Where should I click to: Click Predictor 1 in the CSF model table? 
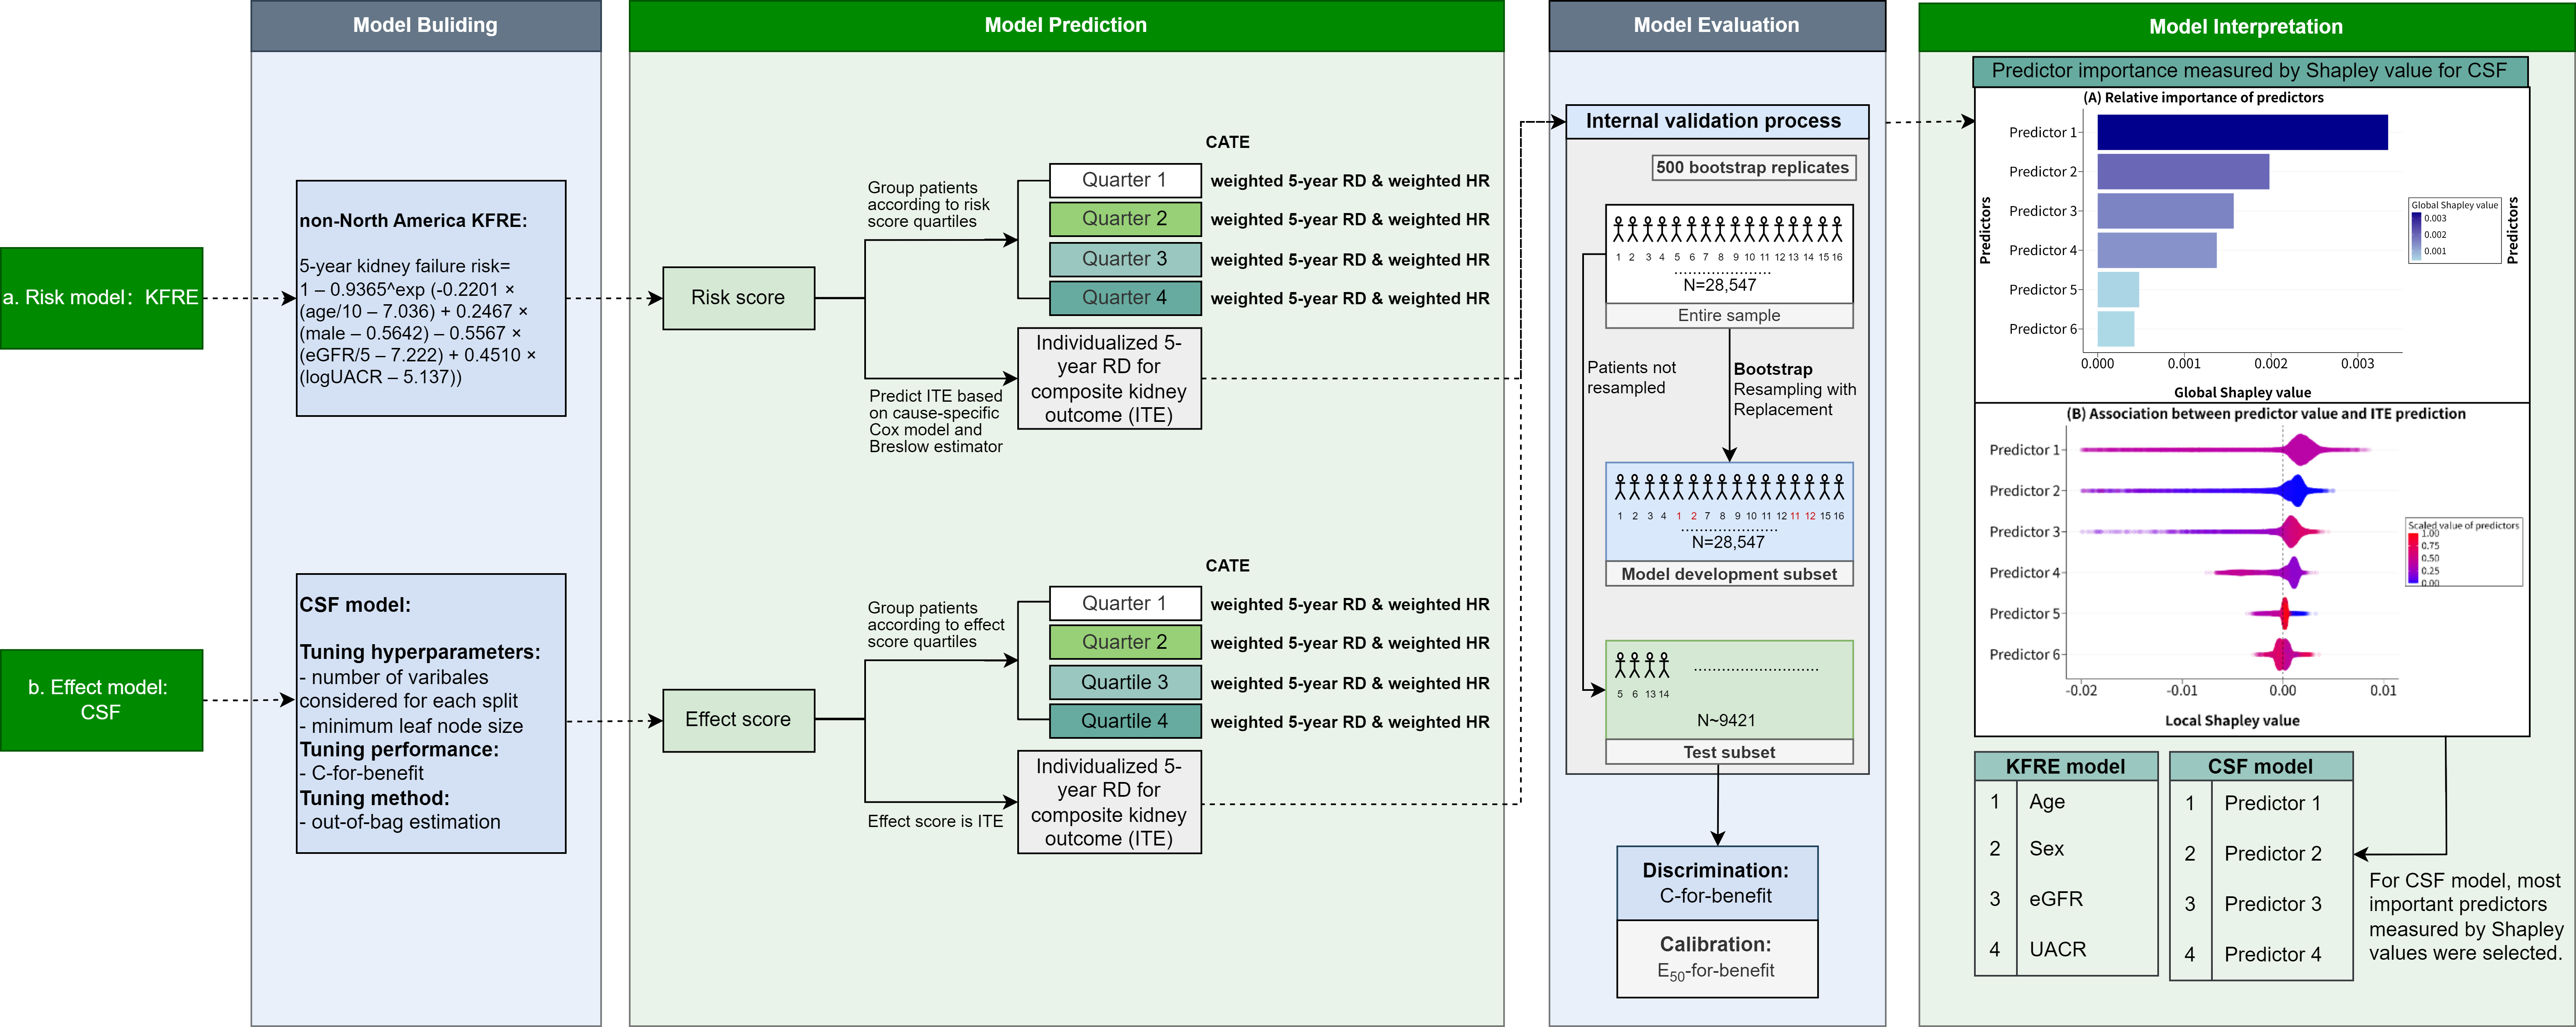pos(2273,803)
